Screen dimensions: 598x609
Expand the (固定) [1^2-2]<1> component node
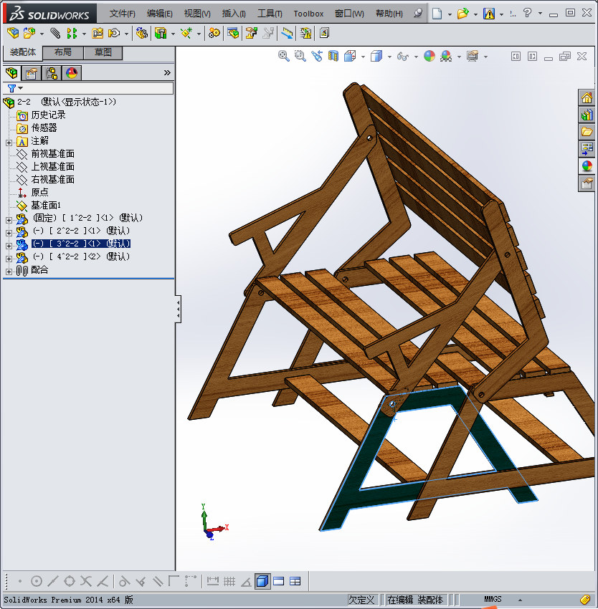coord(9,220)
